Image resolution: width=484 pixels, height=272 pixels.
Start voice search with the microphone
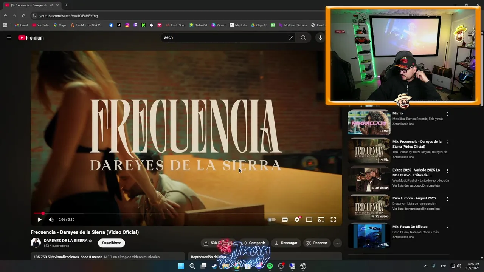point(320,37)
